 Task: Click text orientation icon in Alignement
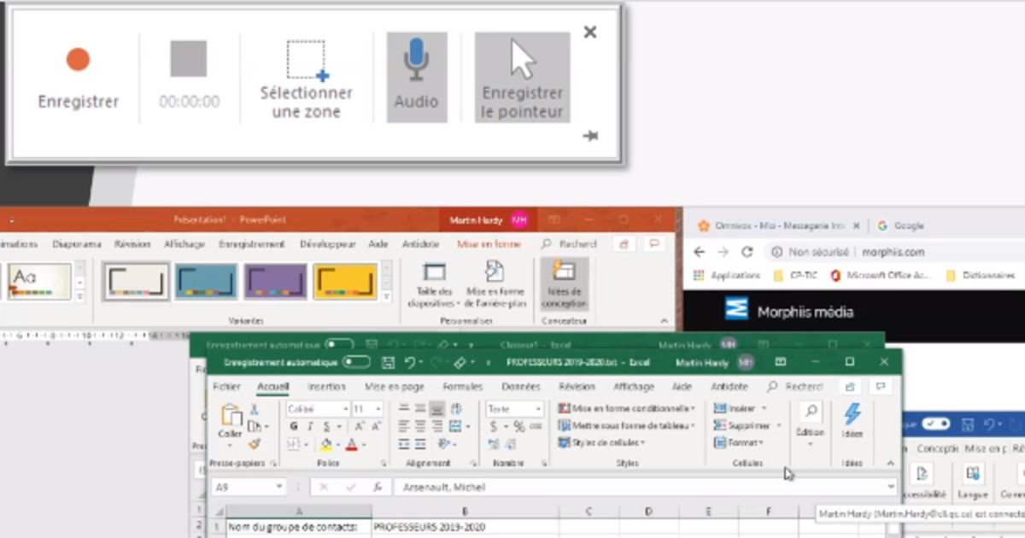point(444,444)
